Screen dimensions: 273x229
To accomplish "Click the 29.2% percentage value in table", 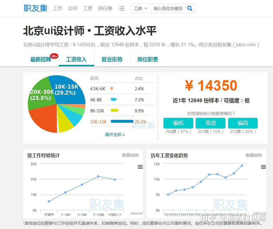I will coord(141,122).
